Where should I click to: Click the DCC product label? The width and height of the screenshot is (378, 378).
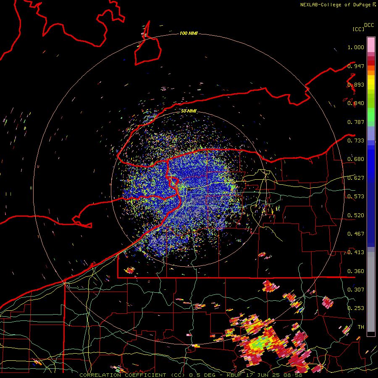pos(369,25)
